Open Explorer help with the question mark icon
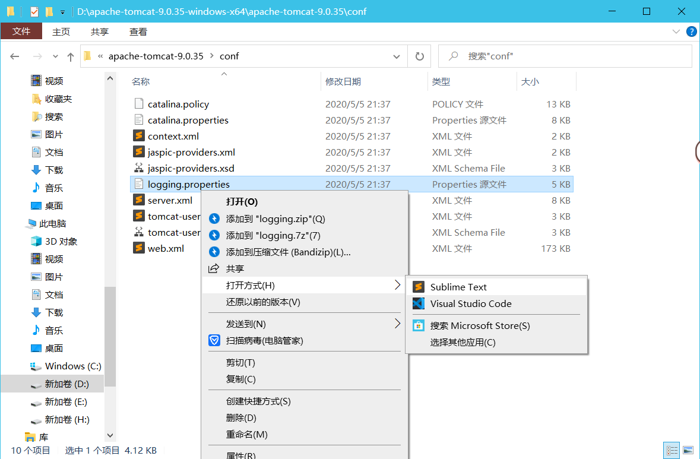Viewport: 700px width, 459px height. [x=691, y=31]
